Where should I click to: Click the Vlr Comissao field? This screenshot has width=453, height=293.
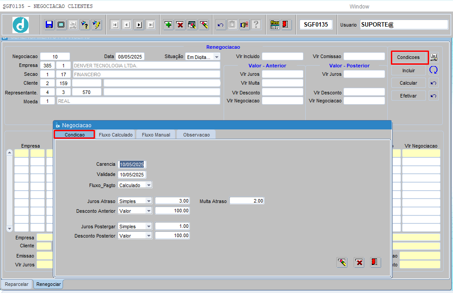click(x=364, y=56)
